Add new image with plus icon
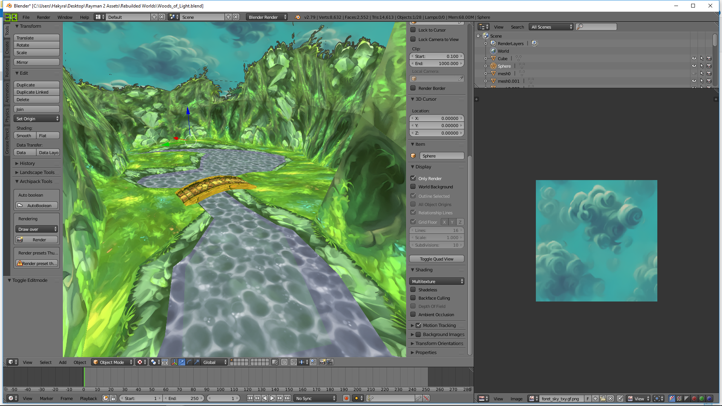This screenshot has height=406, width=722. coord(595,398)
